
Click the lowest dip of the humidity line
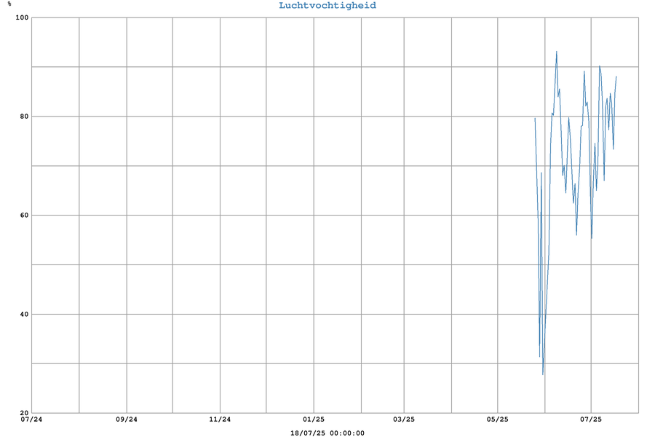[x=543, y=374]
